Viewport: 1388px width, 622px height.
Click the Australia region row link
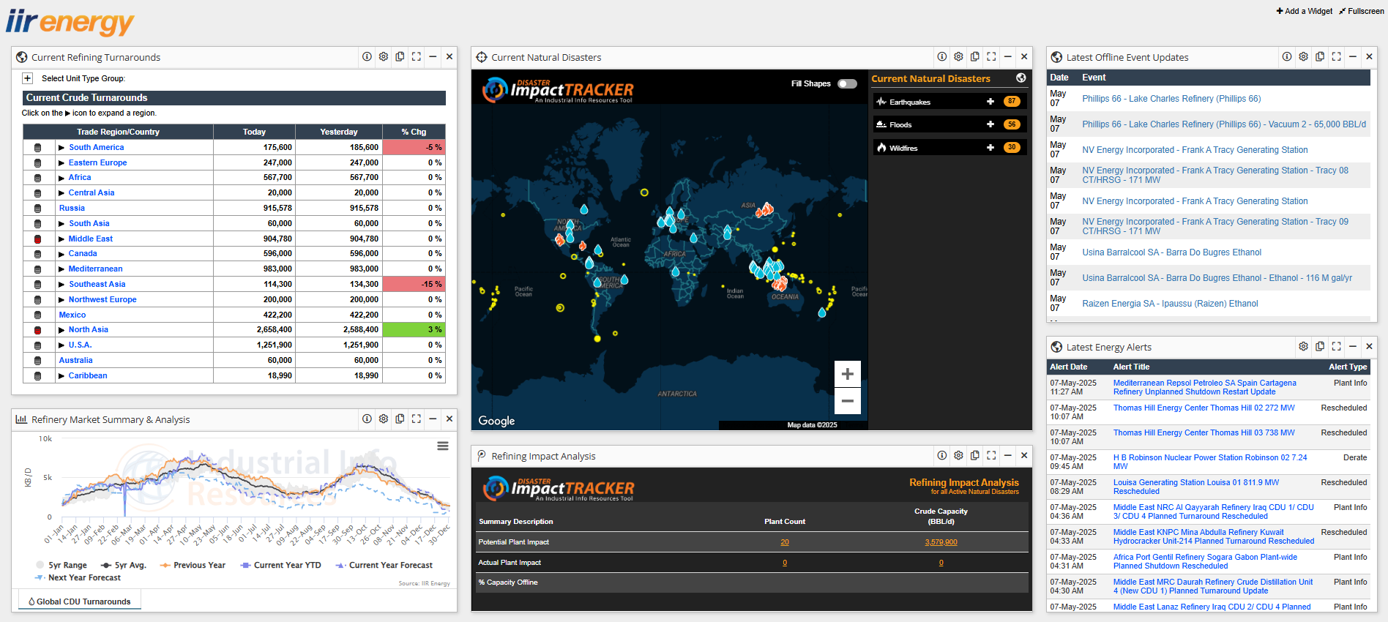click(x=75, y=360)
